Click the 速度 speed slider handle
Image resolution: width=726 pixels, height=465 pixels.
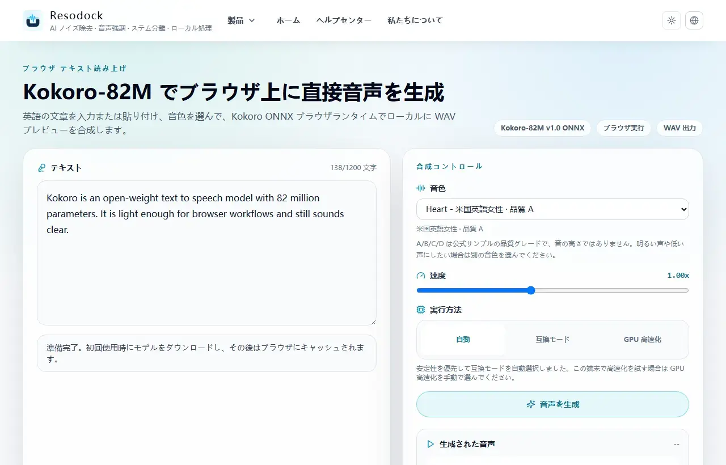click(531, 290)
